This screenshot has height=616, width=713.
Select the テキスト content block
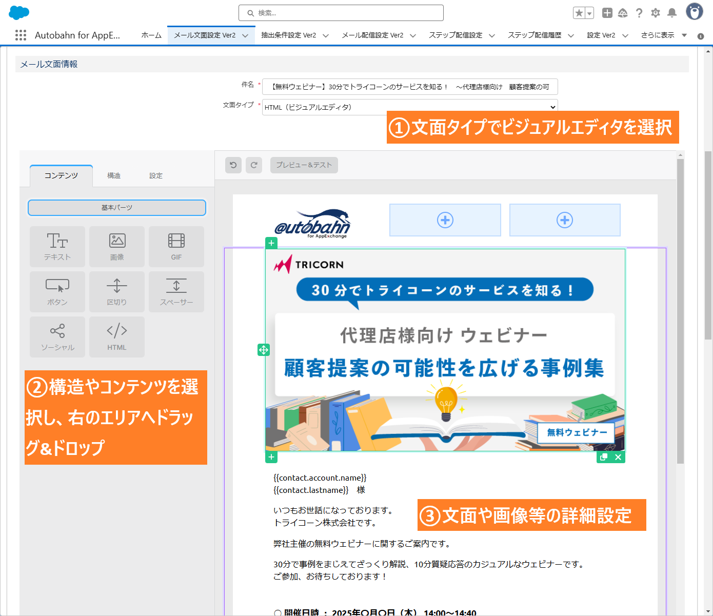click(57, 247)
